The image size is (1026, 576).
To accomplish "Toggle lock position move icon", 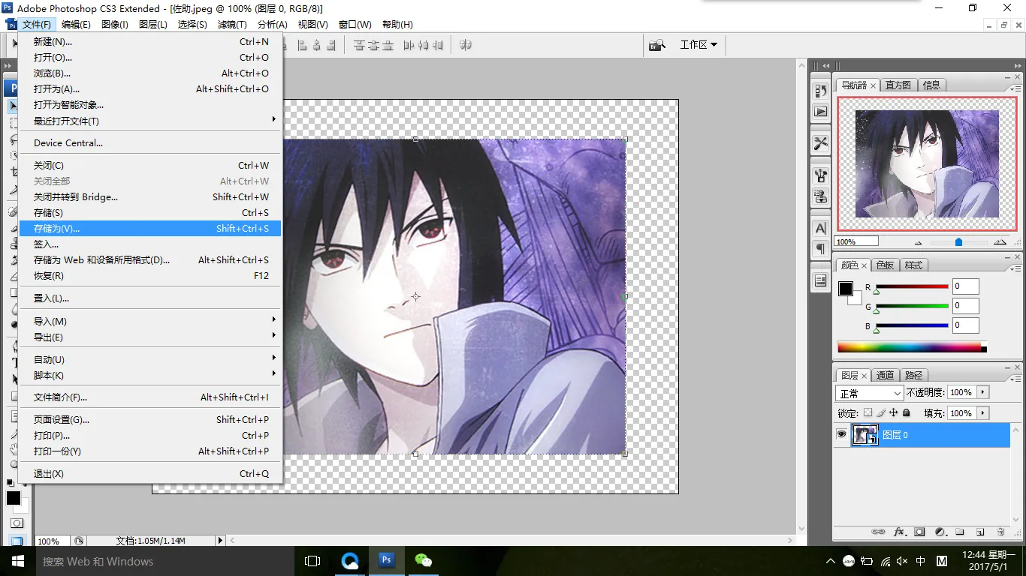I will click(894, 413).
